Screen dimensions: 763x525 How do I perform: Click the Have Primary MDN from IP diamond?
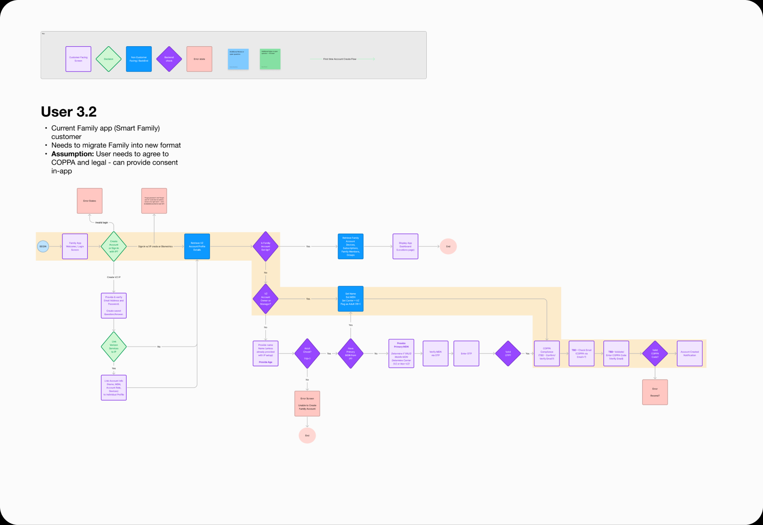coord(350,354)
